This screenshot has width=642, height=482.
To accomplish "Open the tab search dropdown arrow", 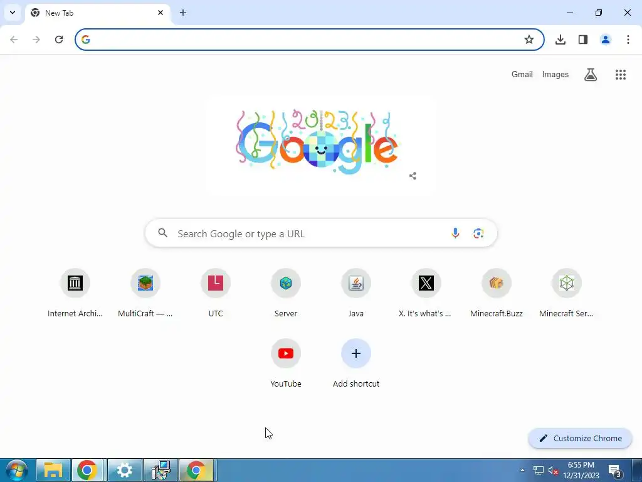I will pyautogui.click(x=13, y=13).
